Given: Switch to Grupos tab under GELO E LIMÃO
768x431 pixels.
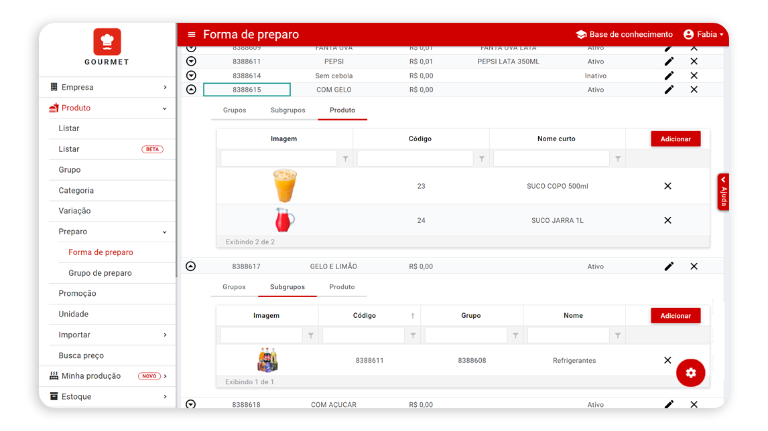Looking at the screenshot, I should [234, 287].
